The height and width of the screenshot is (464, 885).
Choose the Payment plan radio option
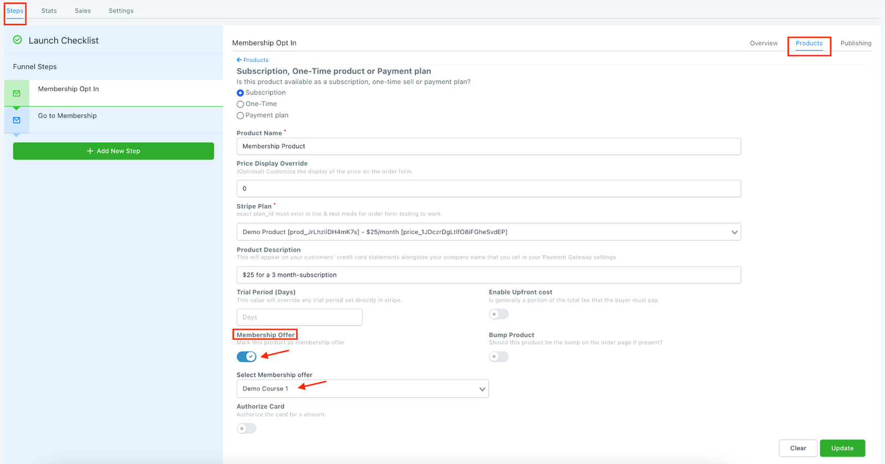click(240, 115)
